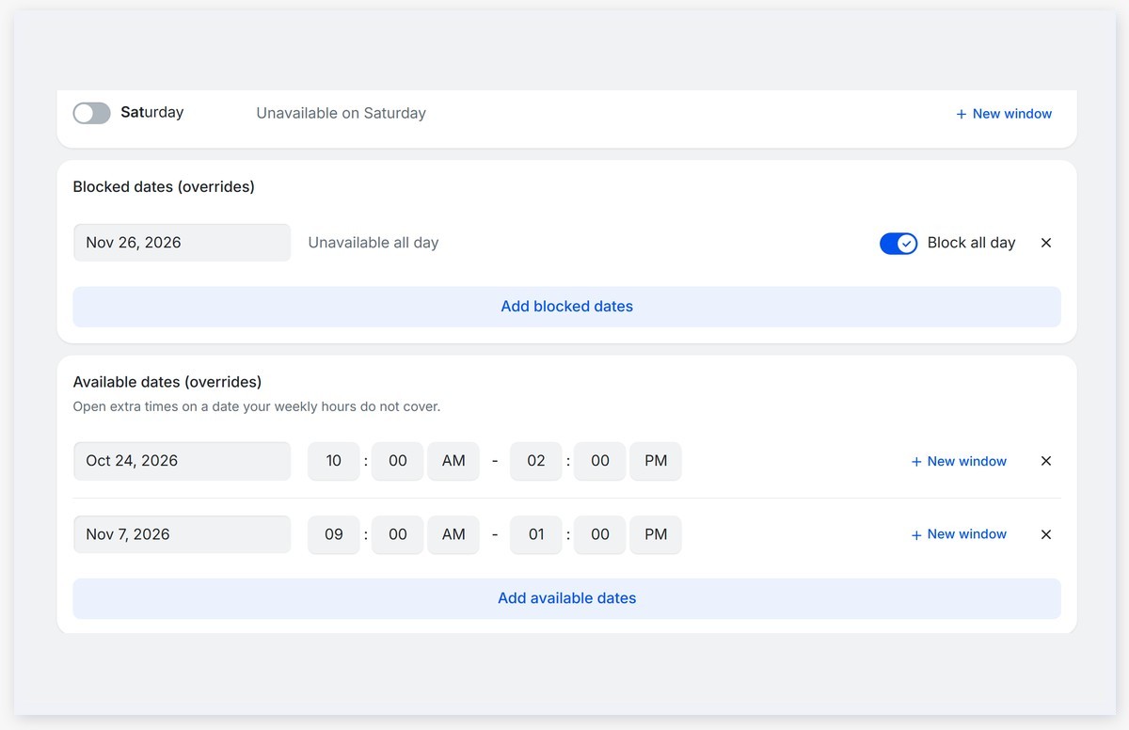
Task: Click the 'Open extra times on a date' description
Action: point(257,407)
